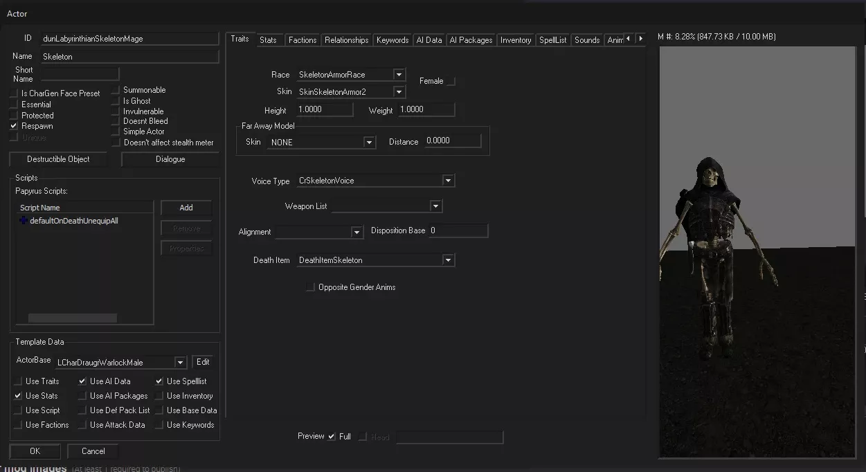Screen dimensions: 866x472
Task: Enable the Simple Actor checkbox
Action: [116, 131]
